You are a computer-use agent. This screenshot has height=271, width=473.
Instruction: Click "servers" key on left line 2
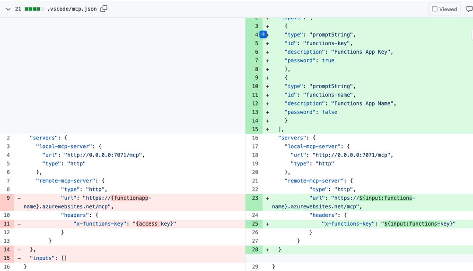point(44,138)
